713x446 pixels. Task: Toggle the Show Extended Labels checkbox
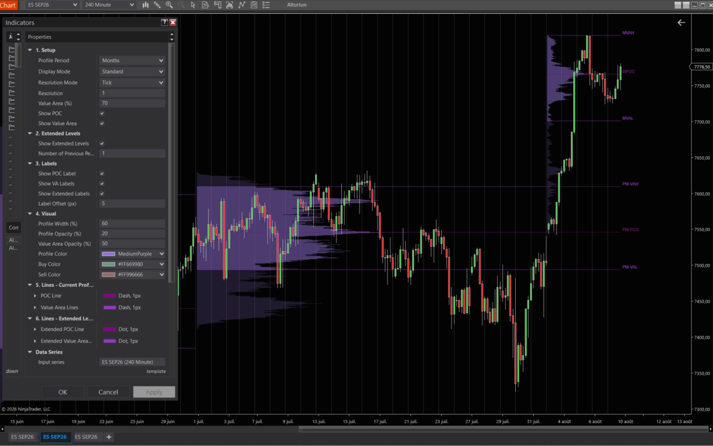(102, 194)
